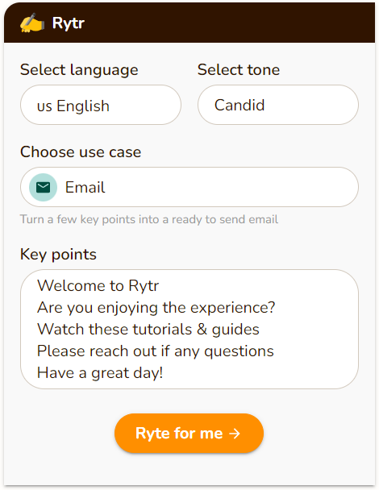Click the 'us' country code before English
This screenshot has width=379, height=490.
click(44, 106)
